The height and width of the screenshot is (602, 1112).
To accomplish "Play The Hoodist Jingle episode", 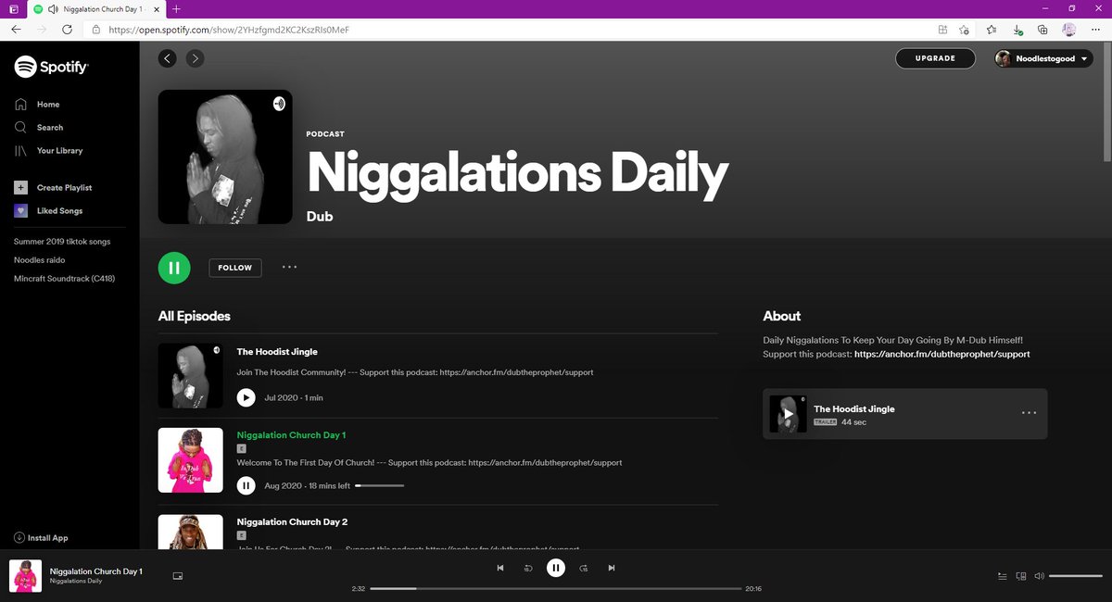I will click(246, 397).
